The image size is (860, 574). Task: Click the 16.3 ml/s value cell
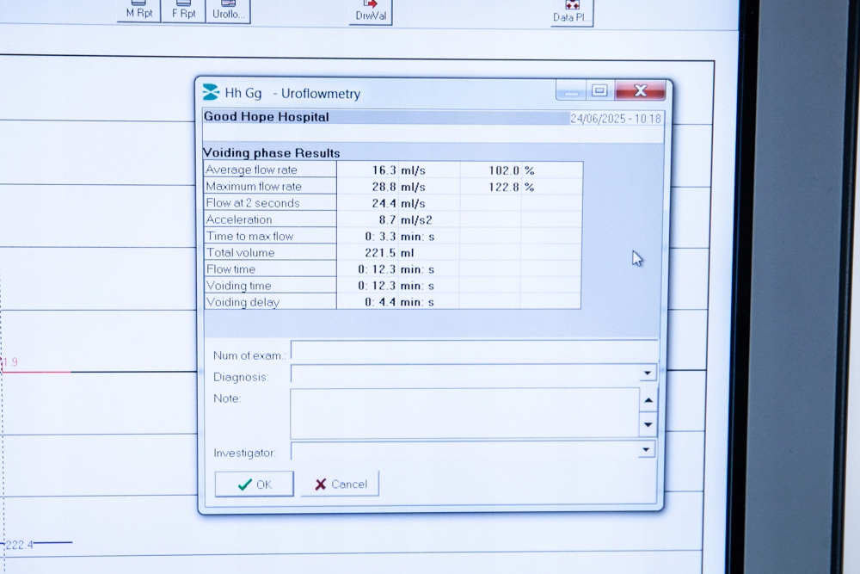(x=398, y=170)
